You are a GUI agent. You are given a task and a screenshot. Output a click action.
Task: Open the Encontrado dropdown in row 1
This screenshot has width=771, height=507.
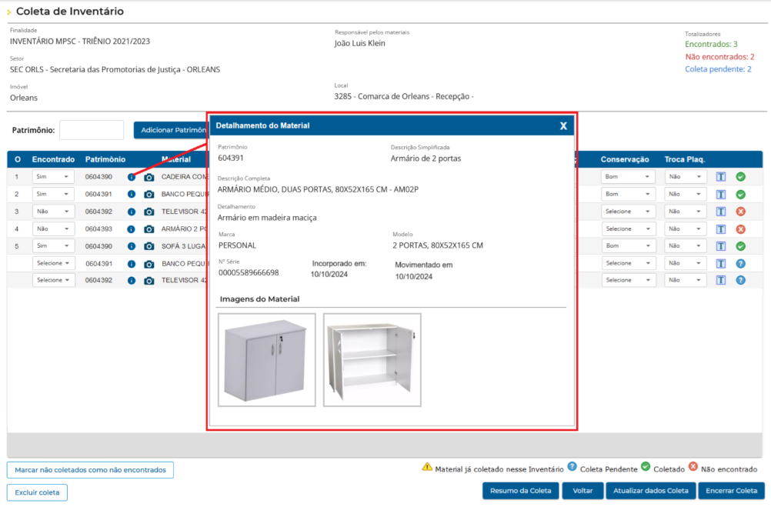53,176
